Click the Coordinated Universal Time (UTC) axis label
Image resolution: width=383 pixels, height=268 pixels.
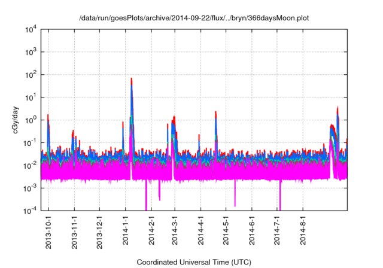[194, 263]
